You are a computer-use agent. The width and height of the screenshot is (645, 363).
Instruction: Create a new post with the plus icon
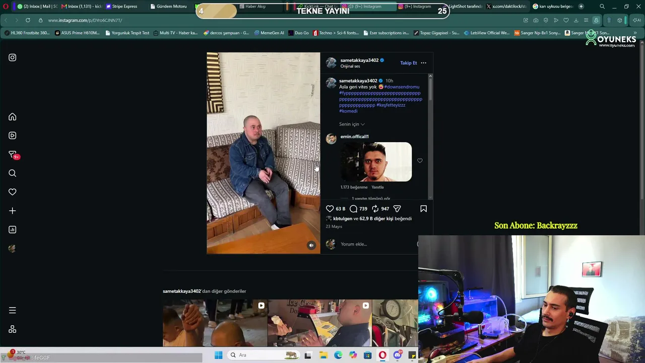(13, 211)
